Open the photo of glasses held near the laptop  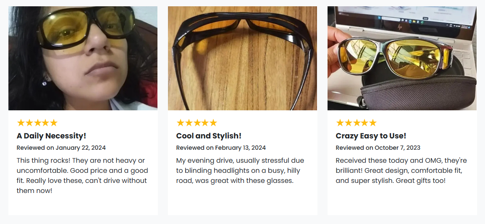tap(402, 58)
